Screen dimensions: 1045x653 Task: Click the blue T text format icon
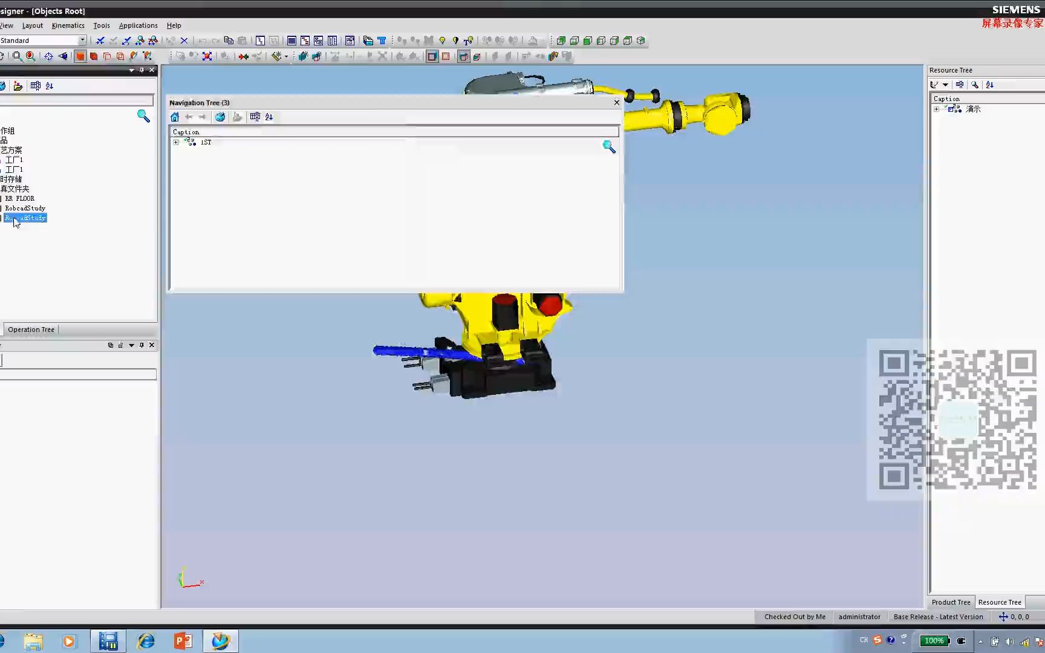[x=382, y=41]
